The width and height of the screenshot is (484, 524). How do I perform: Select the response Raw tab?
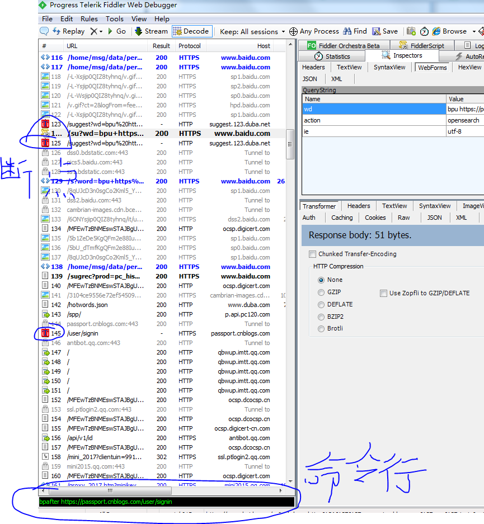pos(403,218)
